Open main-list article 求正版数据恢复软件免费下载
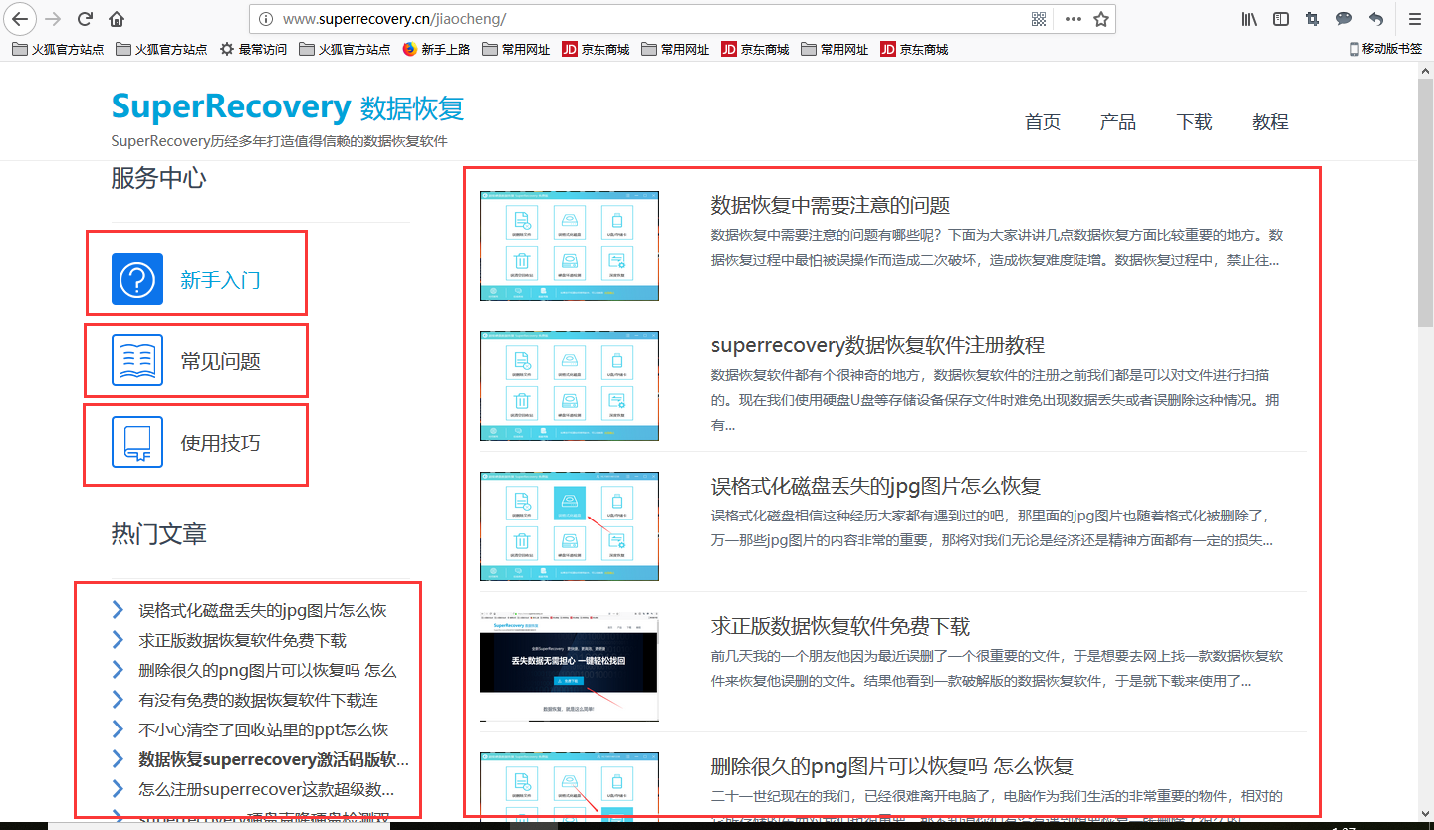Image resolution: width=1434 pixels, height=830 pixels. (840, 626)
